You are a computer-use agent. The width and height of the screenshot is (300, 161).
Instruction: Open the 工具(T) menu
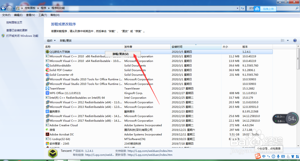pyautogui.click(x=43, y=15)
